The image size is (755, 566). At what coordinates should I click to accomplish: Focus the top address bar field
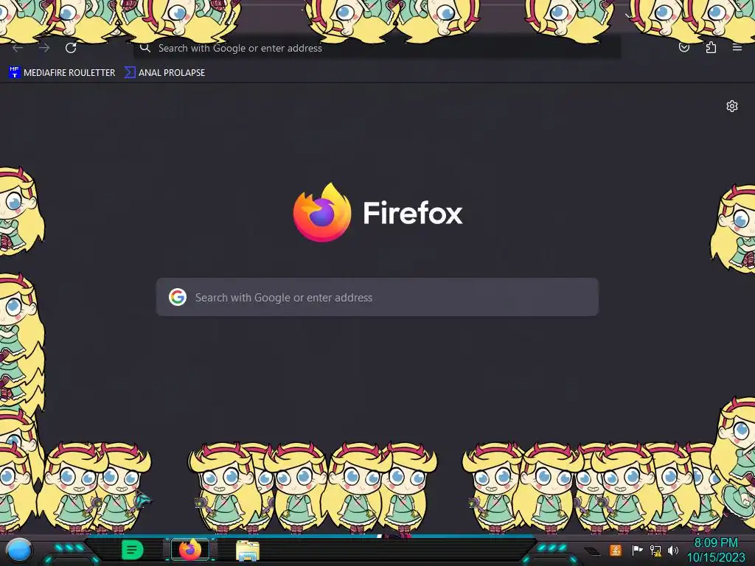(377, 48)
